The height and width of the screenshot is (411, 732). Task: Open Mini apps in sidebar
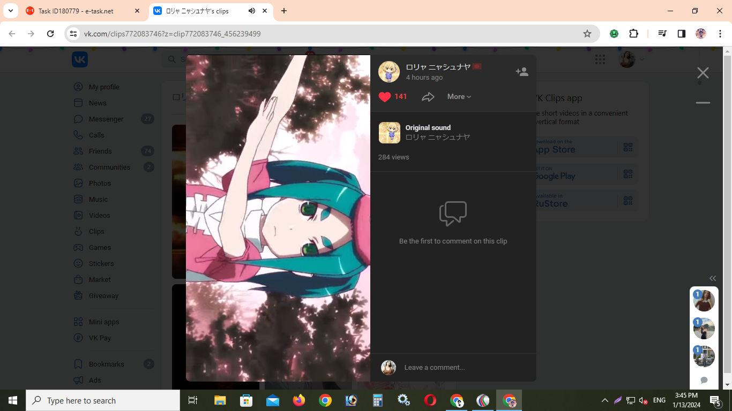104,322
